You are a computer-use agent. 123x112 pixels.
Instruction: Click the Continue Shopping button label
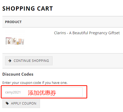(31, 61)
